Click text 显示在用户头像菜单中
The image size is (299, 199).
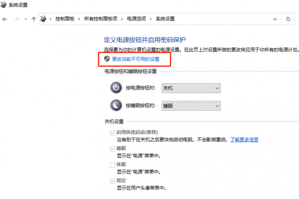point(142,188)
